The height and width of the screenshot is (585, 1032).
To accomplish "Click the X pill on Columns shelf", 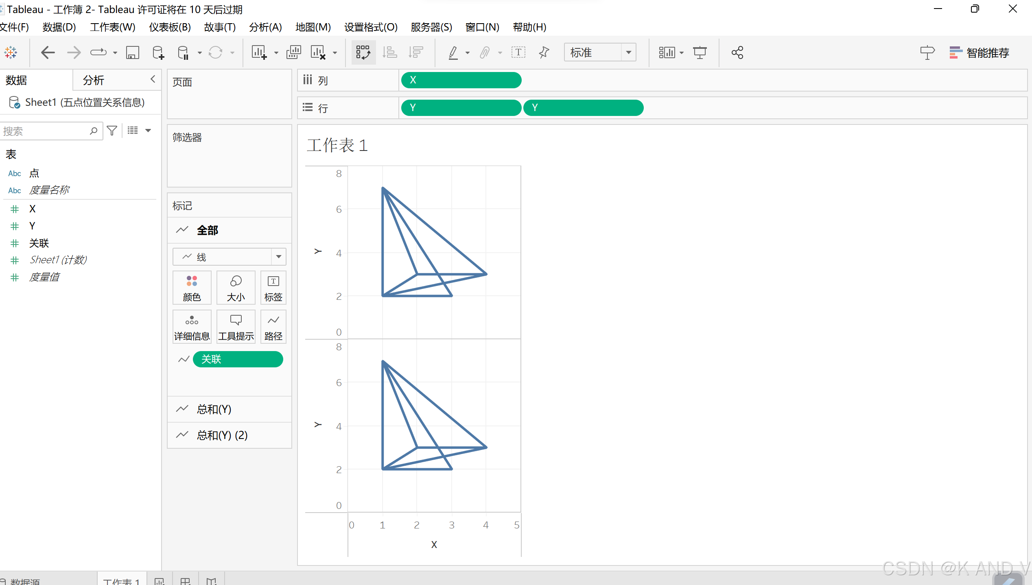I will tap(461, 80).
